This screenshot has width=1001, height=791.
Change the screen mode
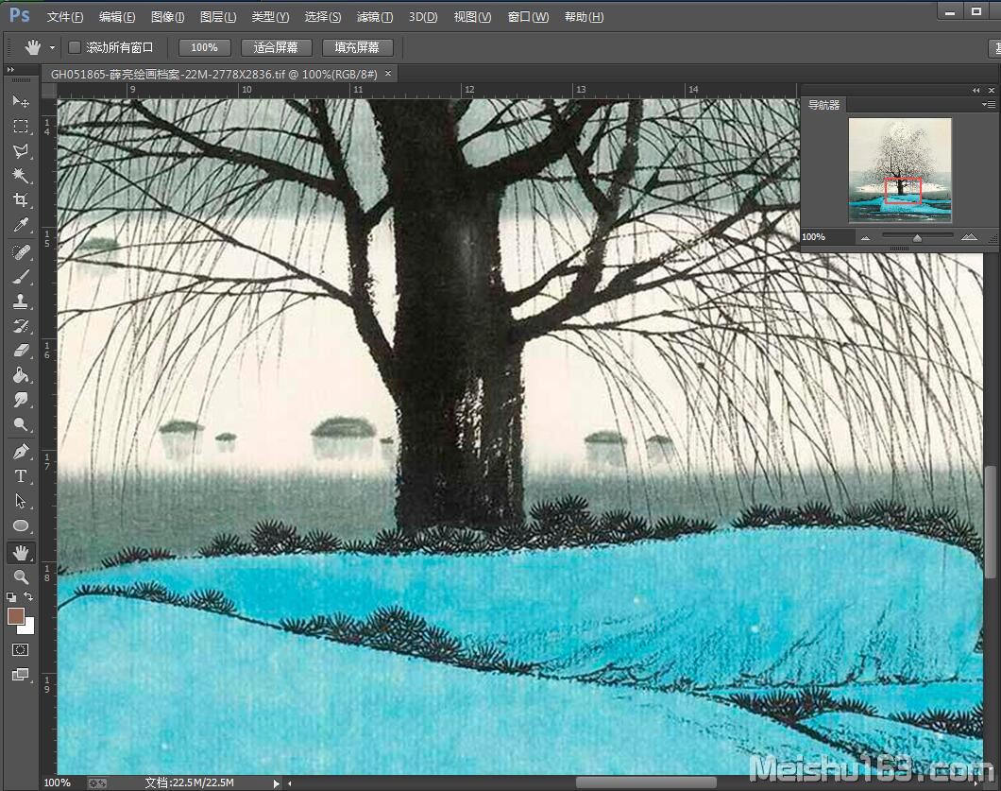(x=21, y=675)
